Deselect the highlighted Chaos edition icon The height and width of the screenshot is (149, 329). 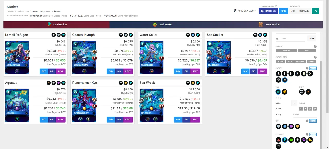pyautogui.click(x=285, y=80)
